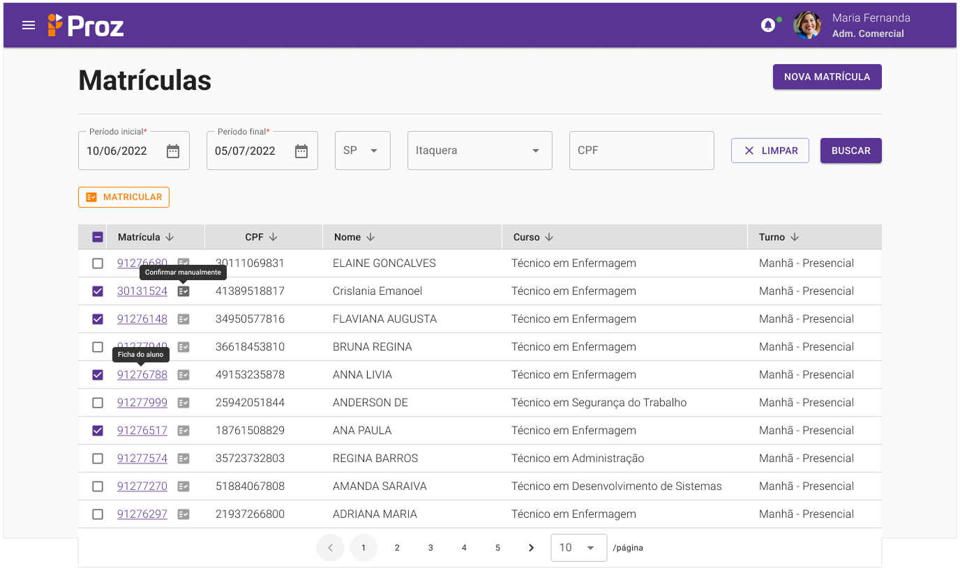Click the NOVA MATRÍCULA button
This screenshot has width=960, height=584.
(827, 77)
